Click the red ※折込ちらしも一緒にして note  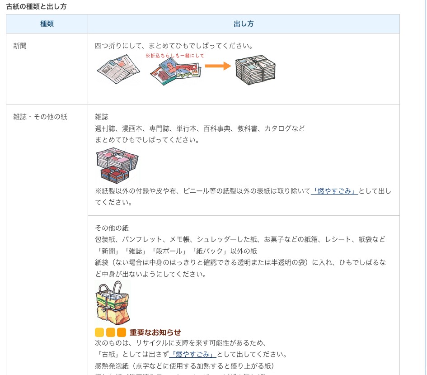coord(175,56)
